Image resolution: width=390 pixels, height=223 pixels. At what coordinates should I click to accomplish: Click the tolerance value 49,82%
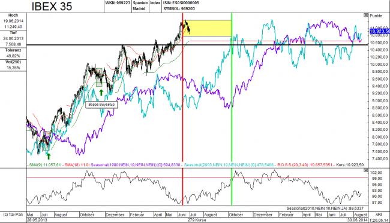click(x=13, y=56)
